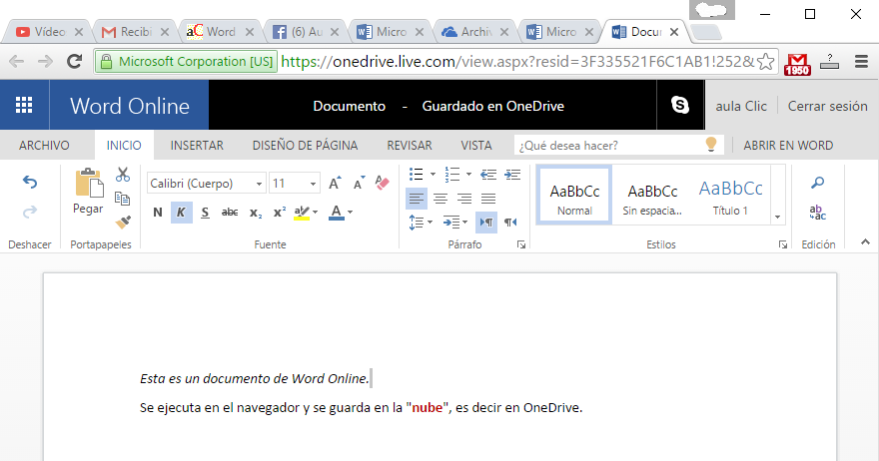Viewport: 879px width, 461px height.
Task: Increase the paragraph indent
Action: tap(512, 175)
